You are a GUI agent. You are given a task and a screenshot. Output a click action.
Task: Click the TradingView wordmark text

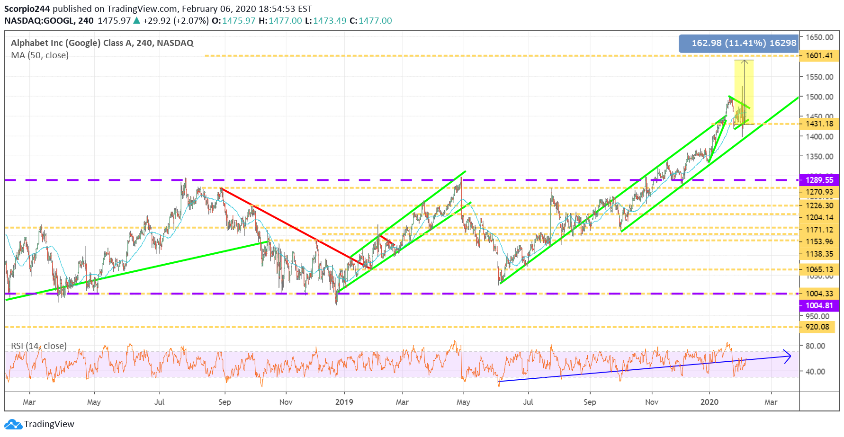[x=49, y=424]
